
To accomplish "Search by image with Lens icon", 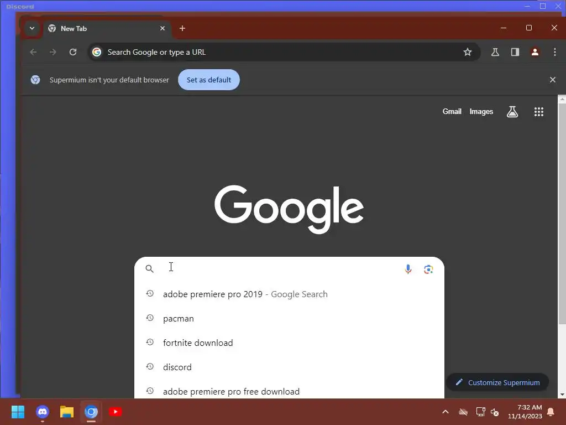I will tap(428, 269).
